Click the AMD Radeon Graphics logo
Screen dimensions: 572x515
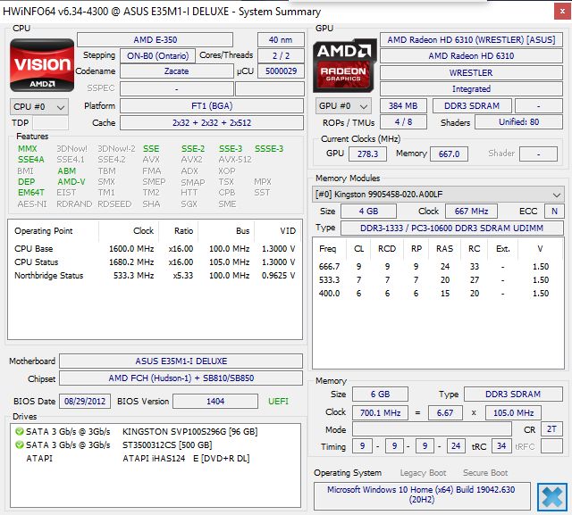point(345,65)
